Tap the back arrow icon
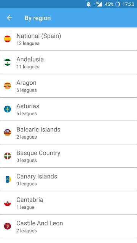Viewport: 137px width, 243px height. point(10,18)
